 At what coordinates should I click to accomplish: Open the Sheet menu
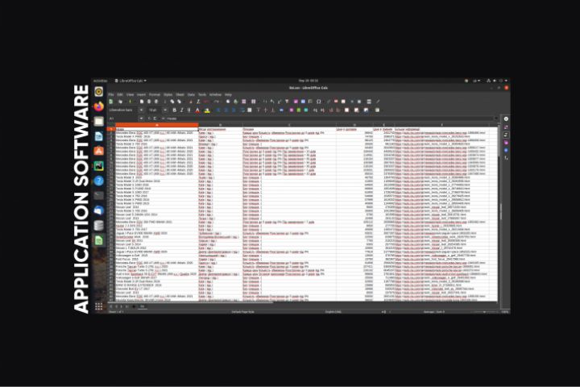[180, 95]
